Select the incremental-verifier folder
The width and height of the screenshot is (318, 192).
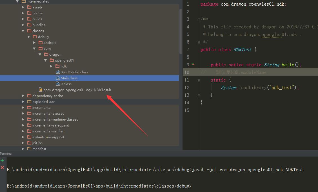48,131
